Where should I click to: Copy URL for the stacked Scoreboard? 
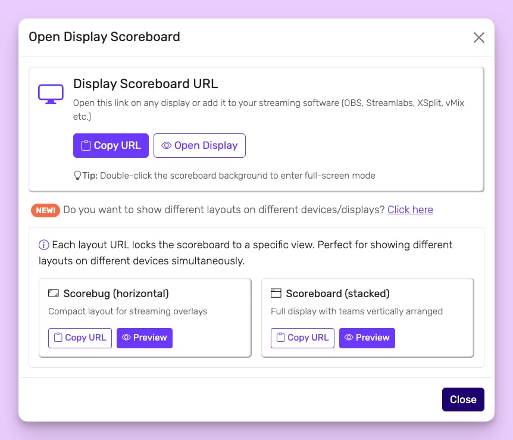pyautogui.click(x=302, y=338)
